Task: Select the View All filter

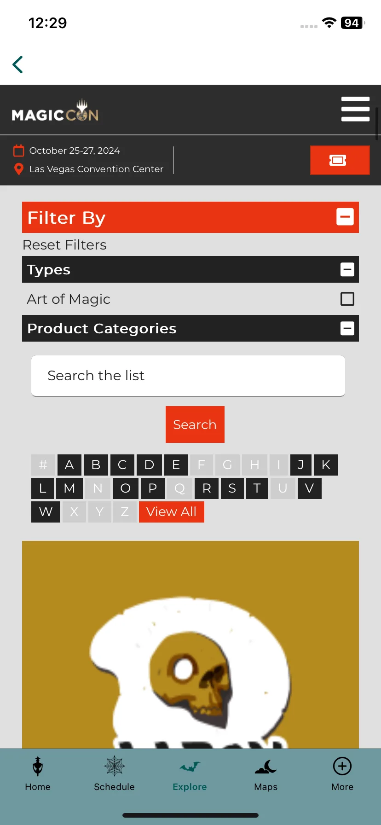Action: (172, 512)
